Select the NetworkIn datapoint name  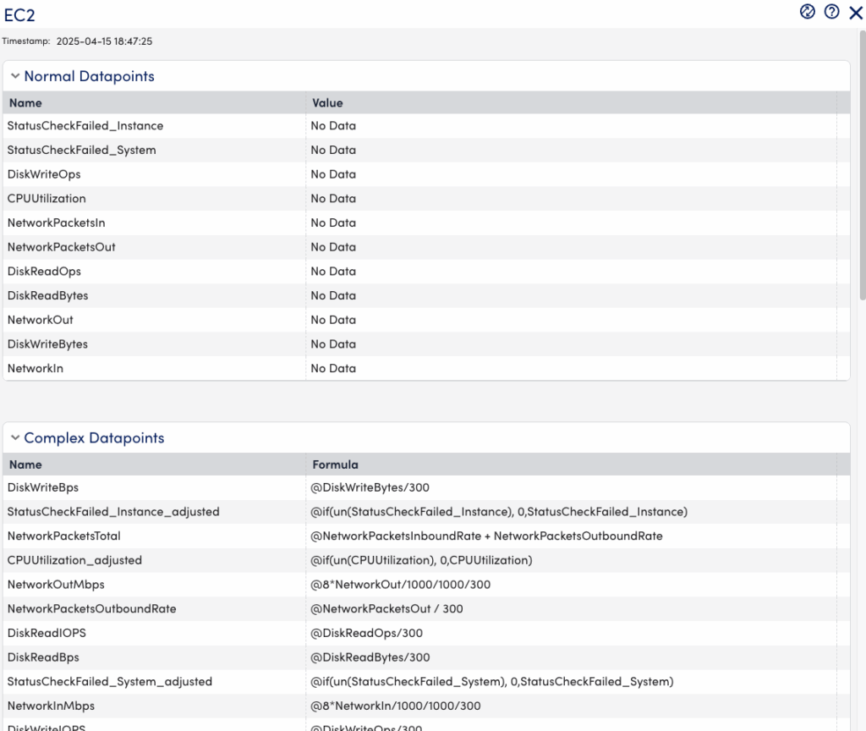click(x=36, y=369)
